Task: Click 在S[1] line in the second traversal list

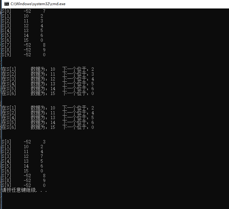Action: click(x=48, y=108)
